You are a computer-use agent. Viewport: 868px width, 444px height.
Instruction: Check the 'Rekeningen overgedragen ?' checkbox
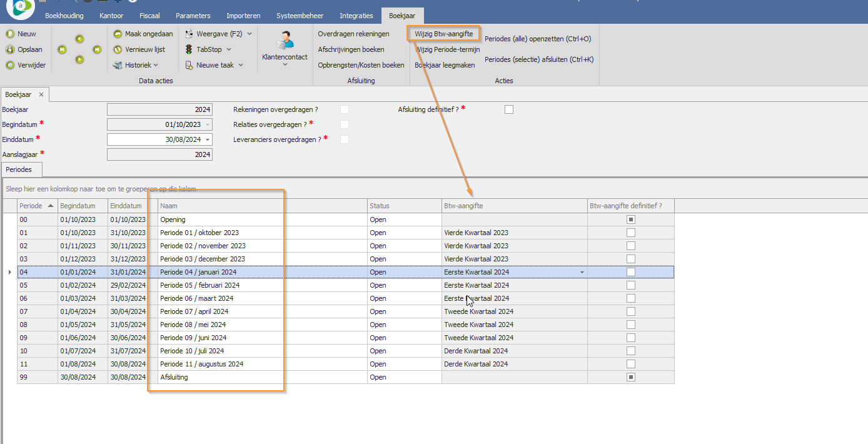pos(345,109)
